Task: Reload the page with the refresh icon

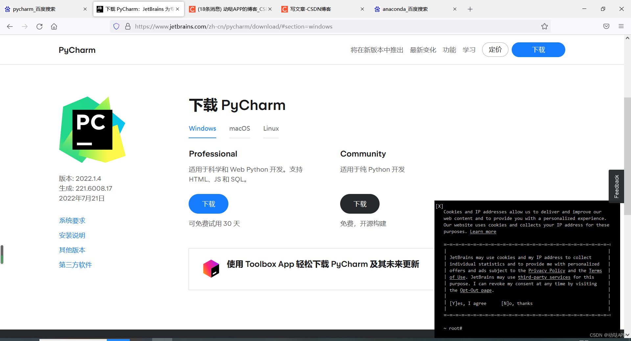Action: pyautogui.click(x=39, y=27)
